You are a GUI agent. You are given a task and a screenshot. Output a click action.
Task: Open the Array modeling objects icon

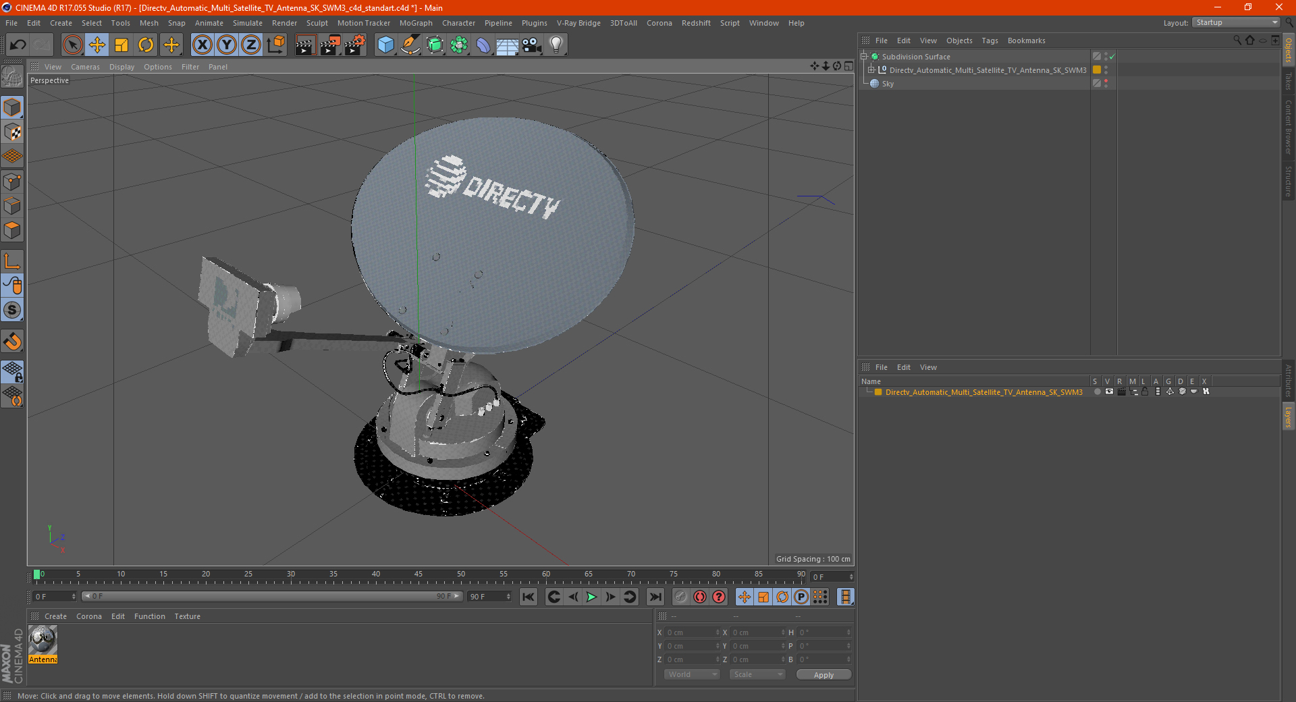[459, 45]
